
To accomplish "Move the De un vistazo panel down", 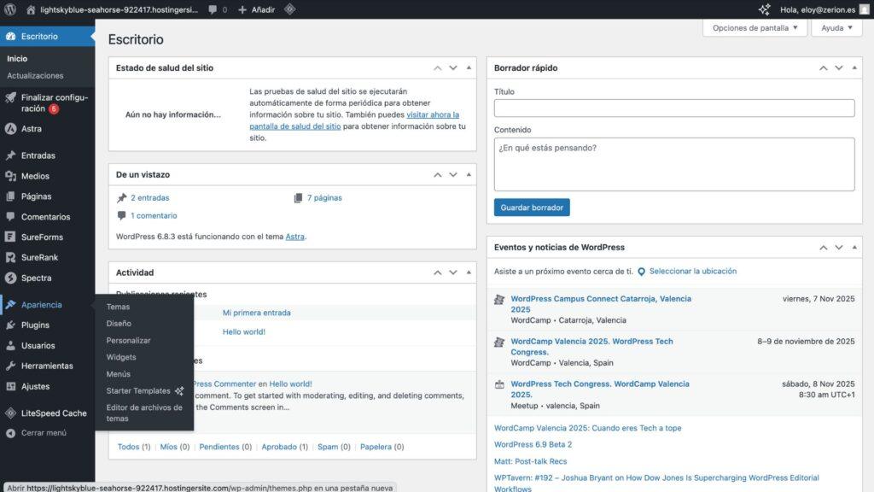I will pyautogui.click(x=453, y=174).
